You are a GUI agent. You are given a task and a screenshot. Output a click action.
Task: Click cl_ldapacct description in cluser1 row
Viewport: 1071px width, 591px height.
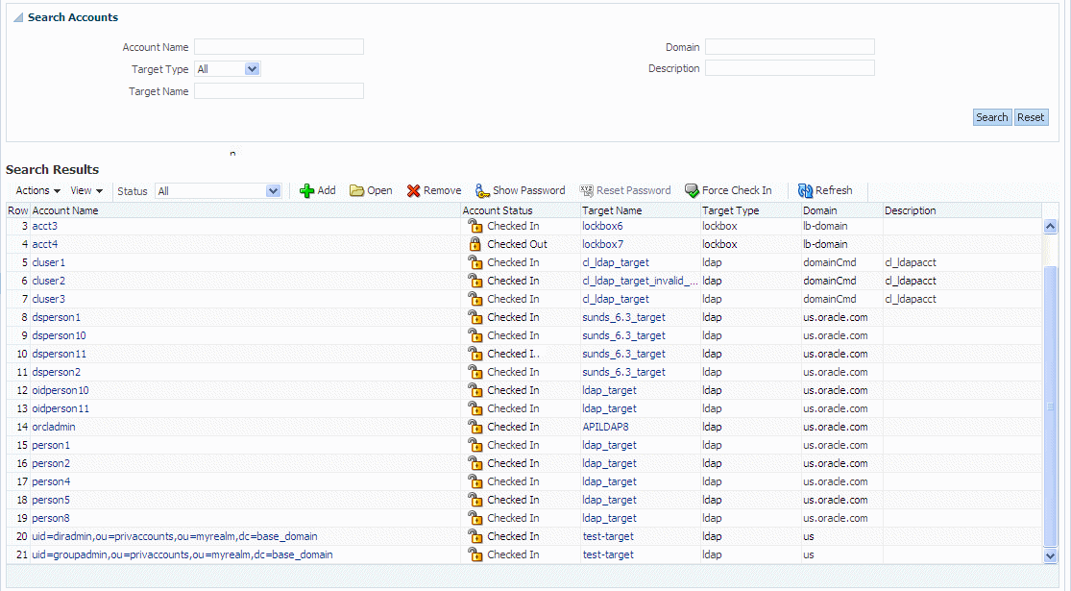911,262
